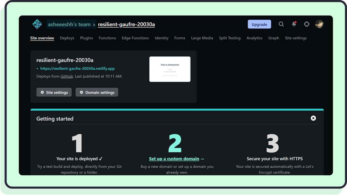Open the resilient-gaufre-20030a.netlify.app URL

pos(77,69)
